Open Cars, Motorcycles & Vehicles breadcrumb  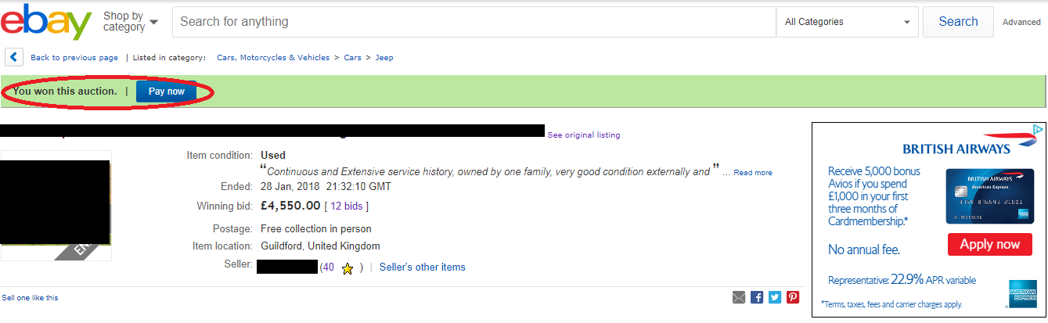pos(273,58)
